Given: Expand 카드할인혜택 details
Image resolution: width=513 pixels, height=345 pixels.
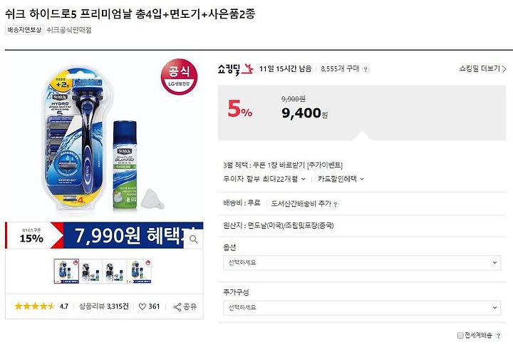Looking at the screenshot, I should (341, 179).
